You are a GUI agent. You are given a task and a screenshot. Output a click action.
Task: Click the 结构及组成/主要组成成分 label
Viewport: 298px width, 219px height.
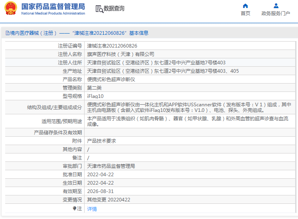point(55,108)
